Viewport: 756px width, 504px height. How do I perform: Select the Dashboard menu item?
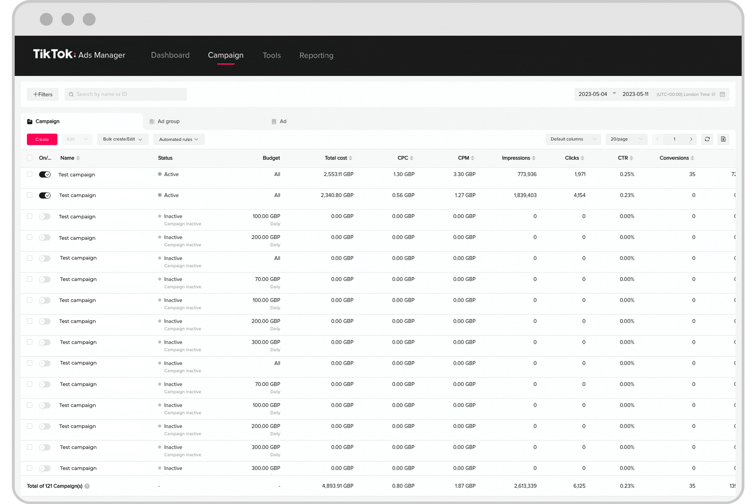(170, 55)
